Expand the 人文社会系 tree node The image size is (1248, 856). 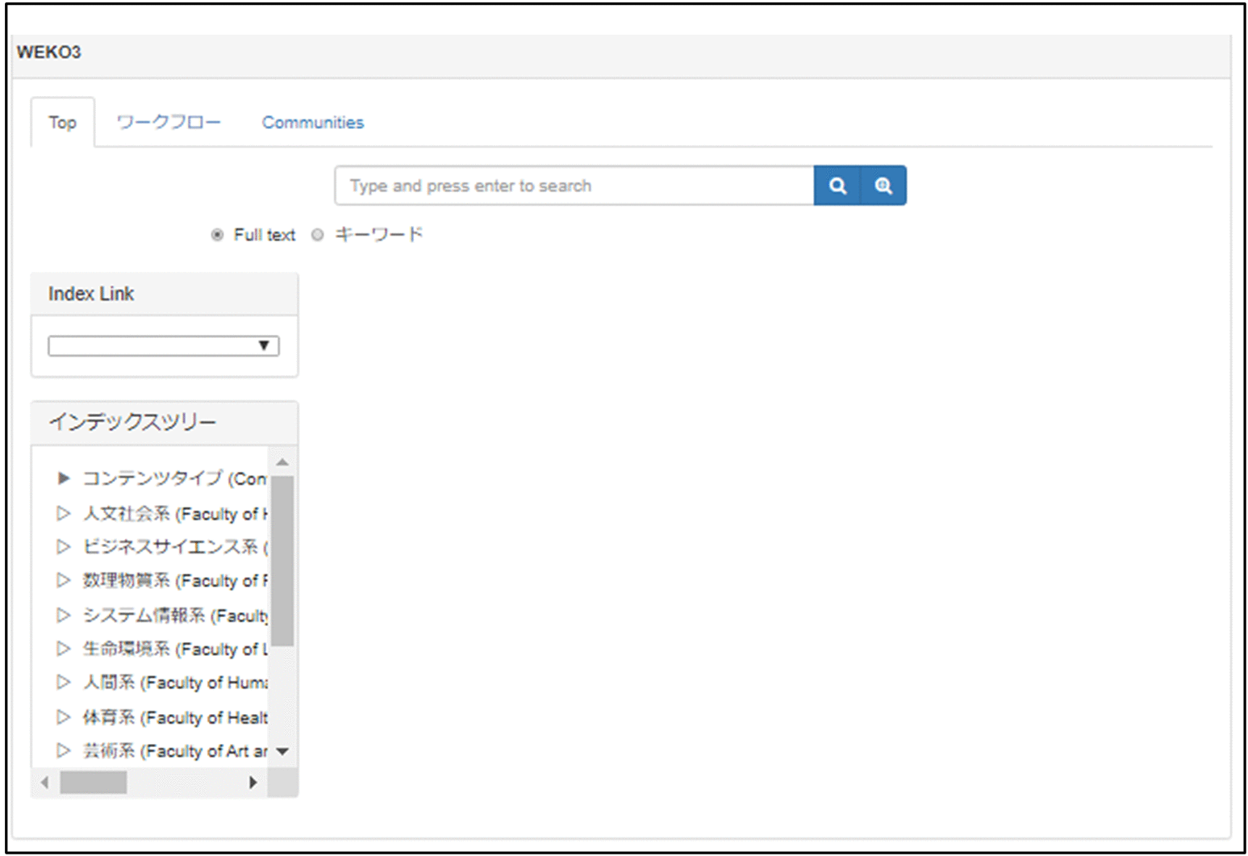(64, 513)
